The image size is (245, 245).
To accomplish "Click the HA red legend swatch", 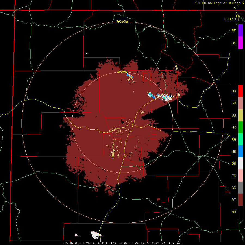I will tap(240, 91).
